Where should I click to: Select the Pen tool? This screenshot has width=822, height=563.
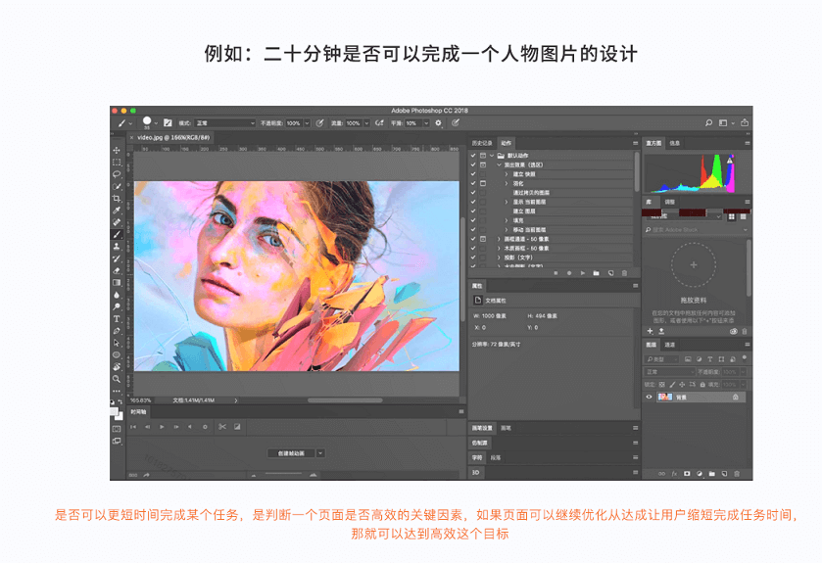pos(117,331)
